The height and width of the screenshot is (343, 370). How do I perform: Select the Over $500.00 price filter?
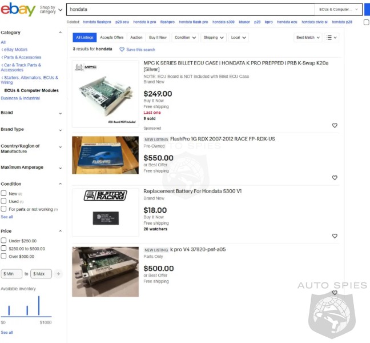click(3, 256)
